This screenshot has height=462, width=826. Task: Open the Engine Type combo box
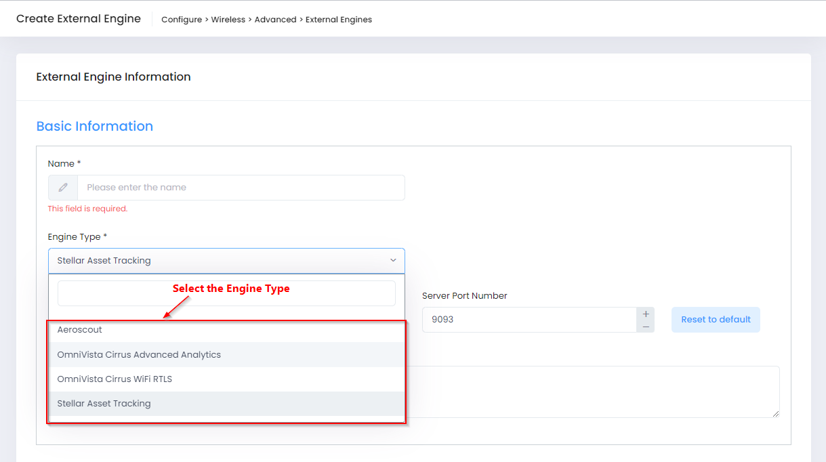pyautogui.click(x=226, y=261)
